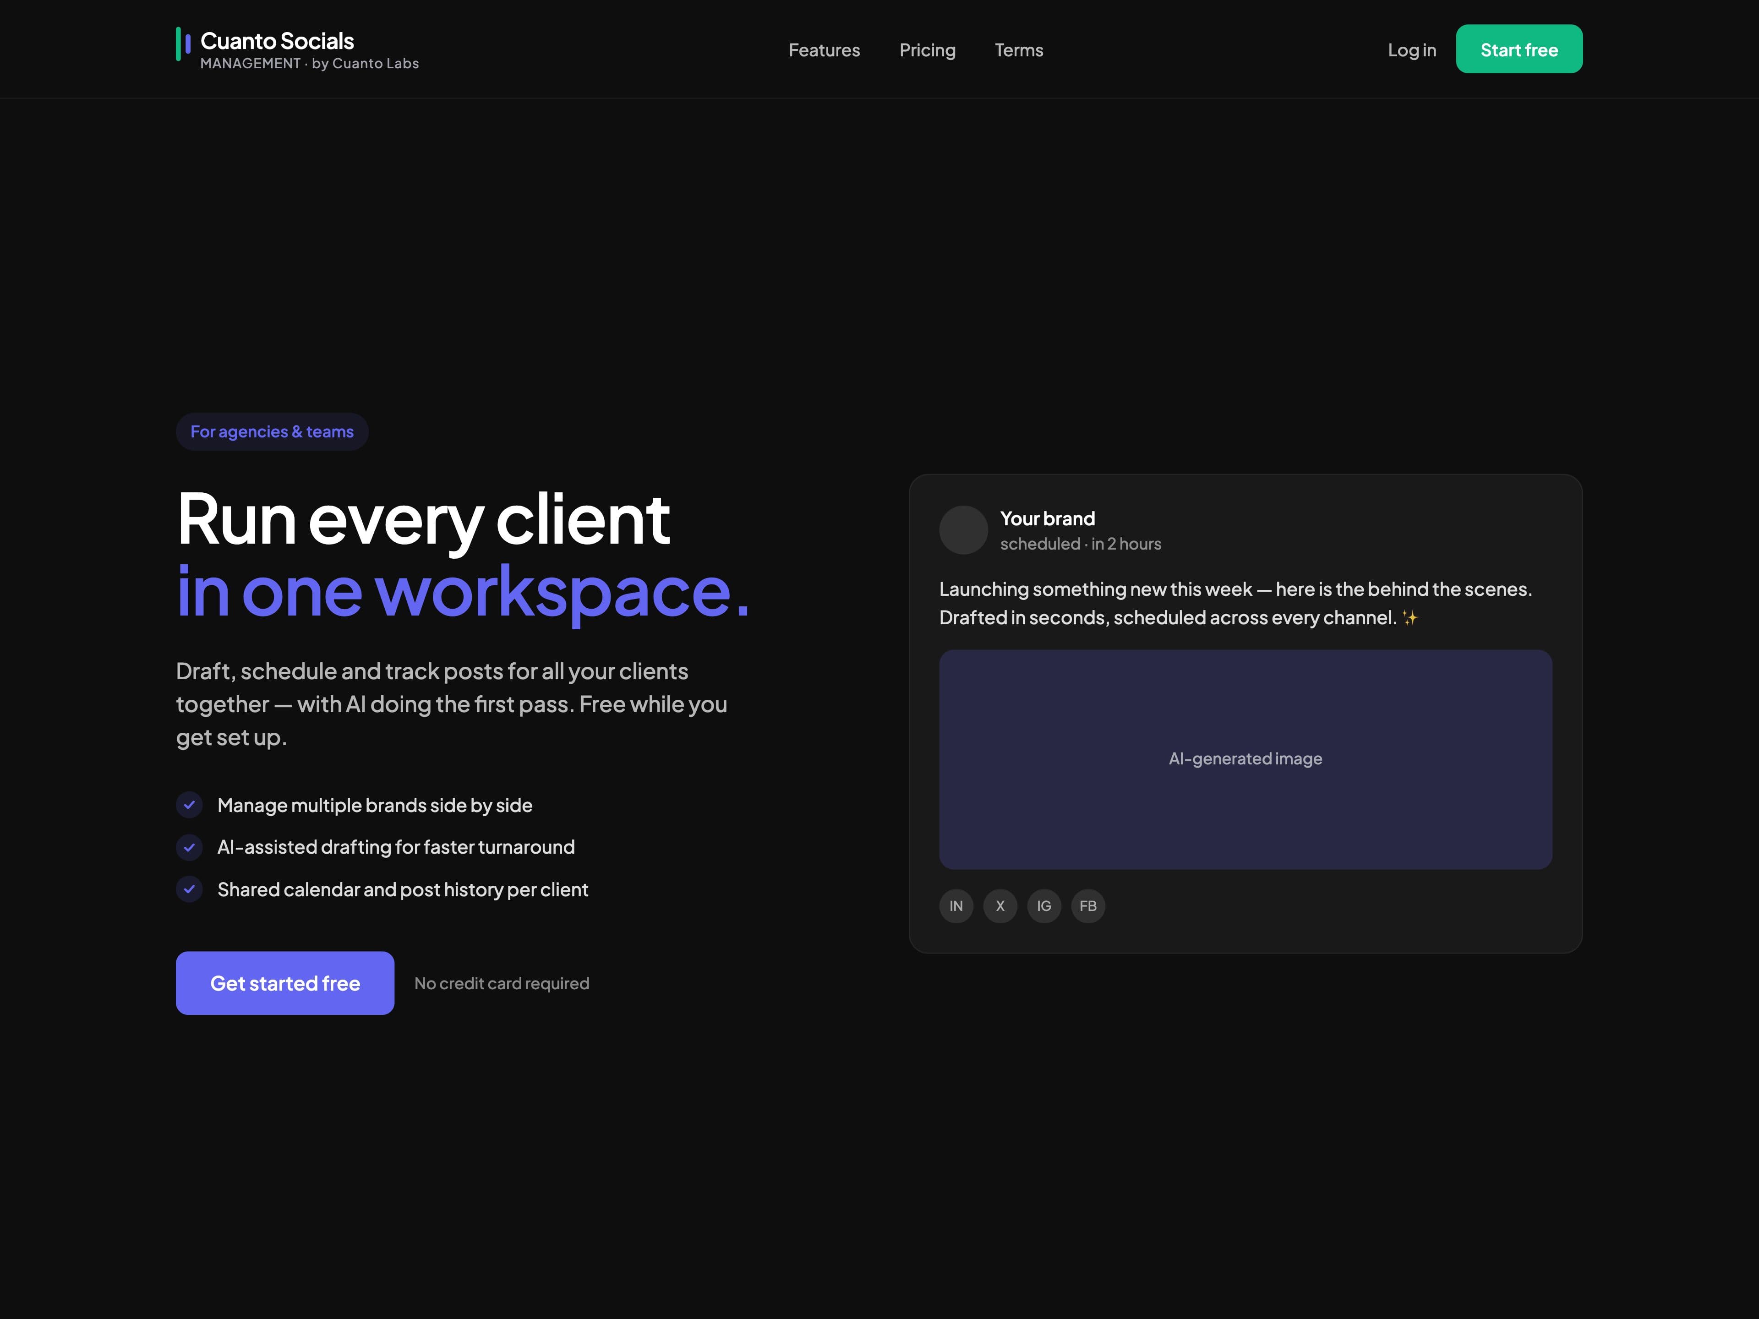Click Shared calendar and post history text
The height and width of the screenshot is (1319, 1759).
point(402,890)
